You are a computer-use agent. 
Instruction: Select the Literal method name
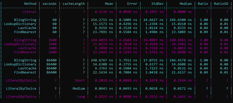[x=29, y=12]
